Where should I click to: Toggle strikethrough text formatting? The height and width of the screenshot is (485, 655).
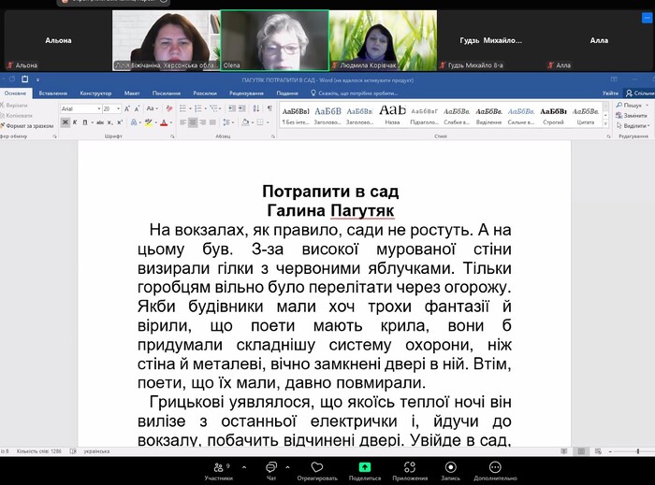coord(100,122)
